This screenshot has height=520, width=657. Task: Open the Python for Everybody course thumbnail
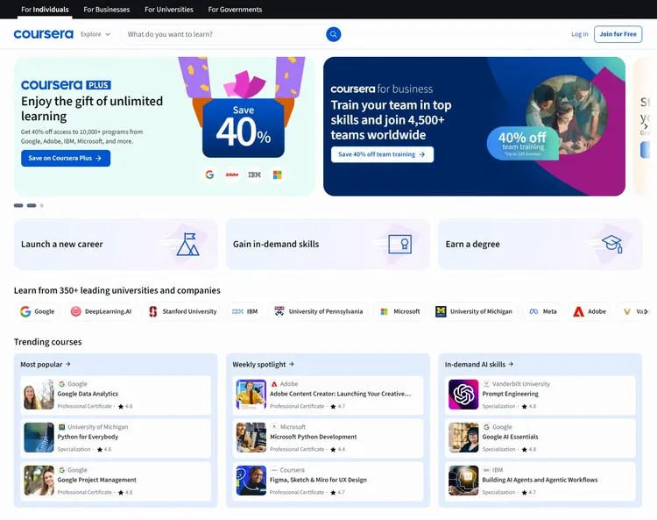point(39,438)
